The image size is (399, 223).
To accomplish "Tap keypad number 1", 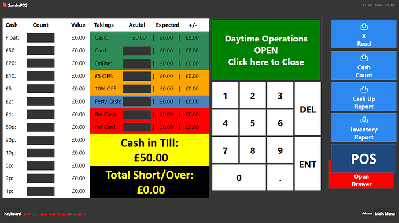I will coord(225,96).
